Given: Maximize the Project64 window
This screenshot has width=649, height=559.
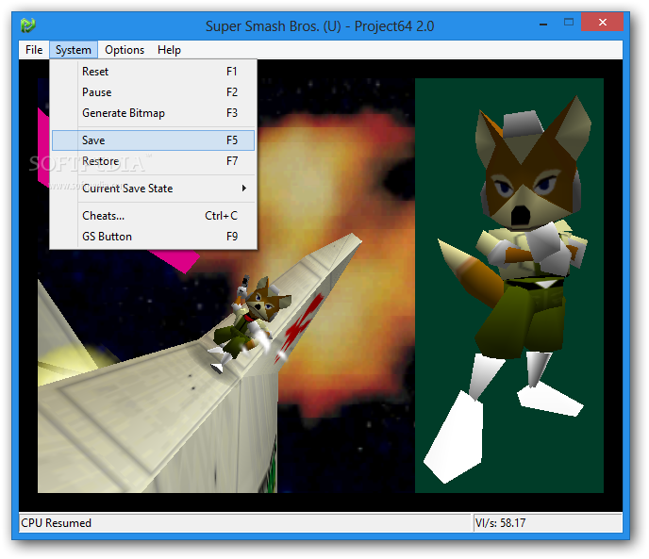Looking at the screenshot, I should [x=569, y=23].
